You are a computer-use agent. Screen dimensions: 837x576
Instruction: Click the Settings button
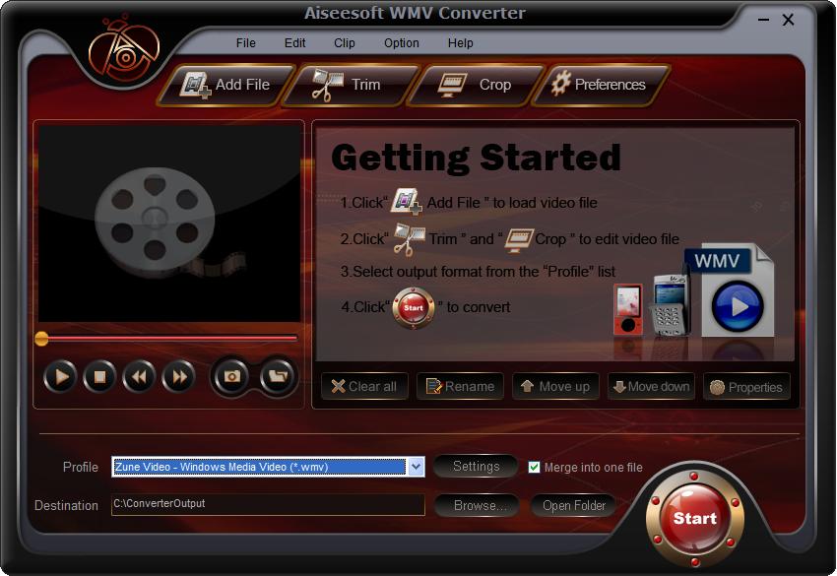coord(476,467)
